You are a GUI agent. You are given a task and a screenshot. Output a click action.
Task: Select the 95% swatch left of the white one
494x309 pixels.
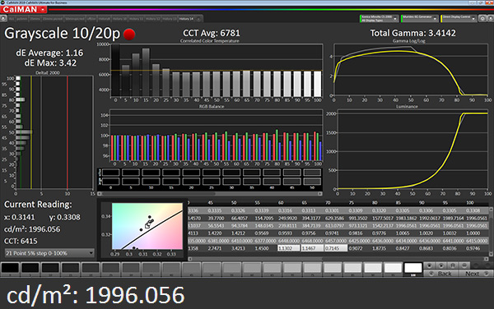tap(393, 269)
